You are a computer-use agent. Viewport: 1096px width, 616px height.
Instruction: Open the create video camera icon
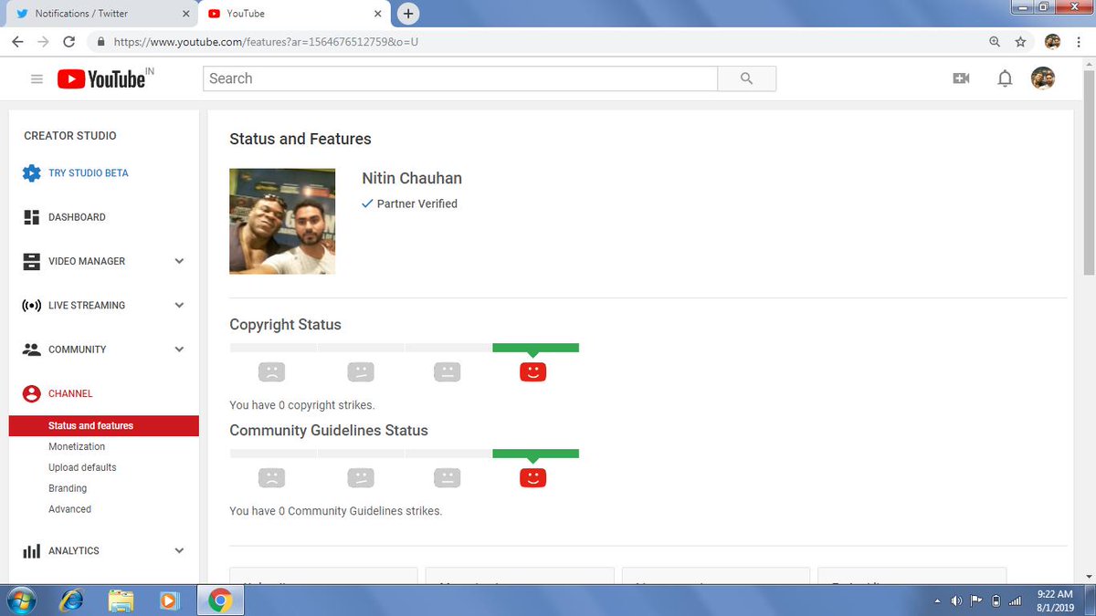click(961, 78)
